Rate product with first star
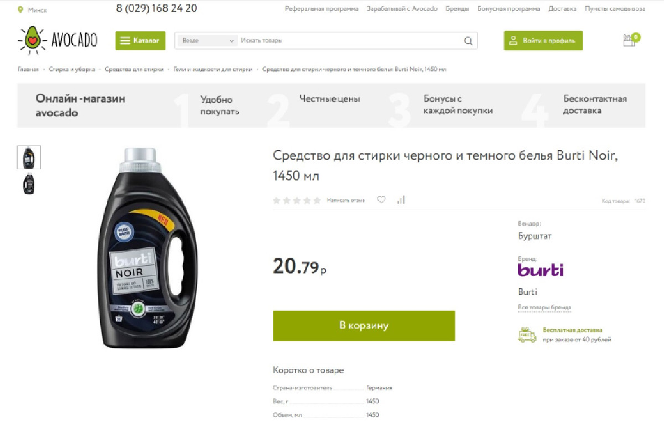664x422 pixels. [277, 200]
